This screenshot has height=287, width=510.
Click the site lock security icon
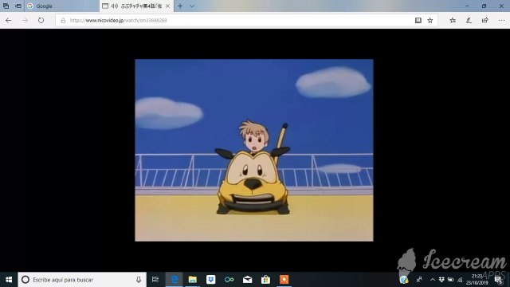click(63, 20)
